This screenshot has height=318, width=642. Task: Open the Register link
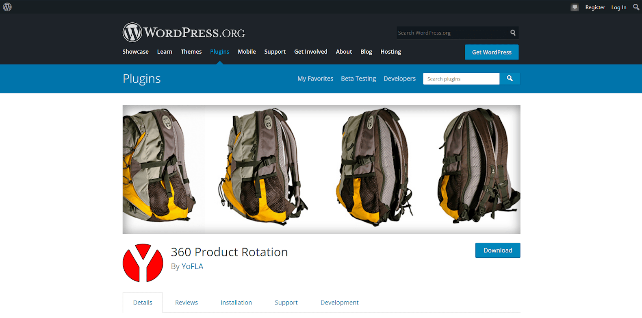pyautogui.click(x=595, y=7)
